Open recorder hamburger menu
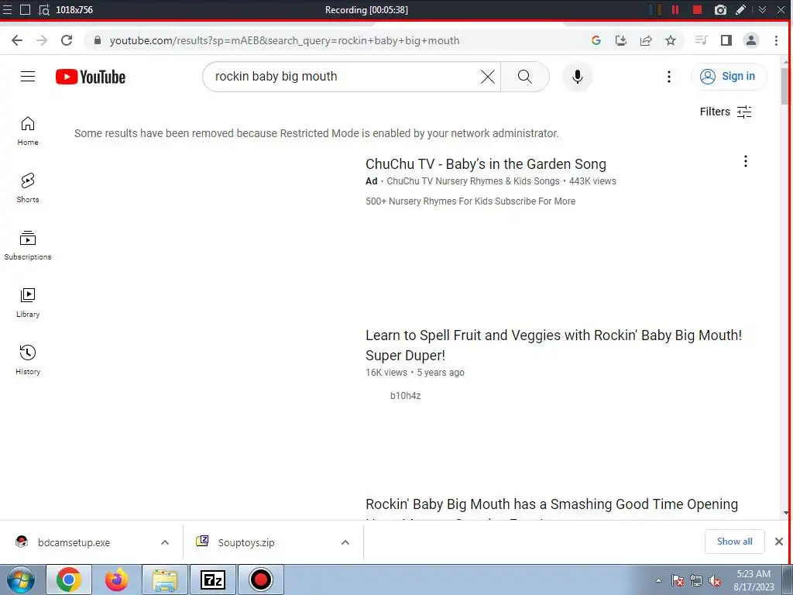793x595 pixels. pos(7,9)
